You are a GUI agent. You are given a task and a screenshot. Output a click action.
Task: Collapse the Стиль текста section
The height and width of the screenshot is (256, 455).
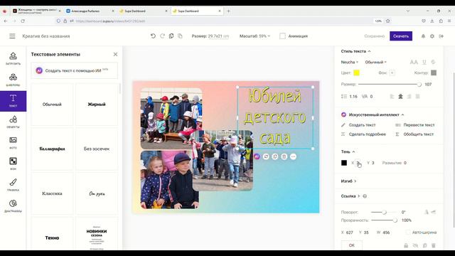(355, 51)
